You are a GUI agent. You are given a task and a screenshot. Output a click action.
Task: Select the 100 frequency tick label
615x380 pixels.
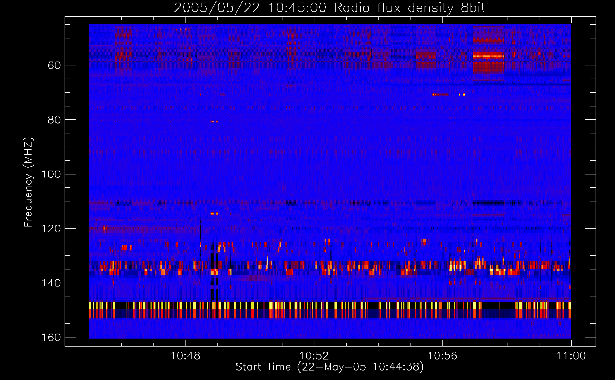point(51,174)
